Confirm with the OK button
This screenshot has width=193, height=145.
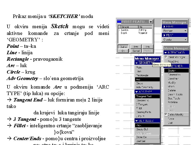(x=123, y=51)
